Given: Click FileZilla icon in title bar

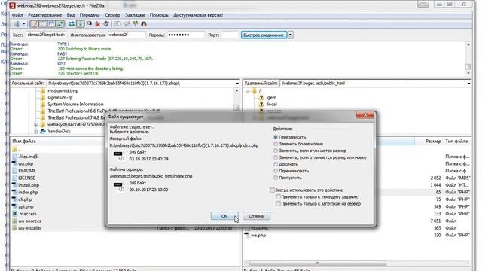Looking at the screenshot, I should pyautogui.click(x=12, y=5).
